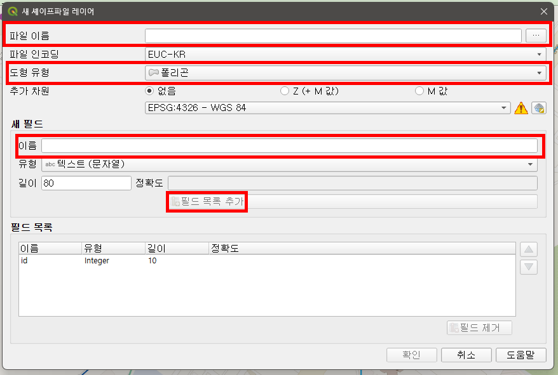Open the 유형 텍스트 (문자열) dropdown
Screen dimensions: 558x375
coord(289,164)
